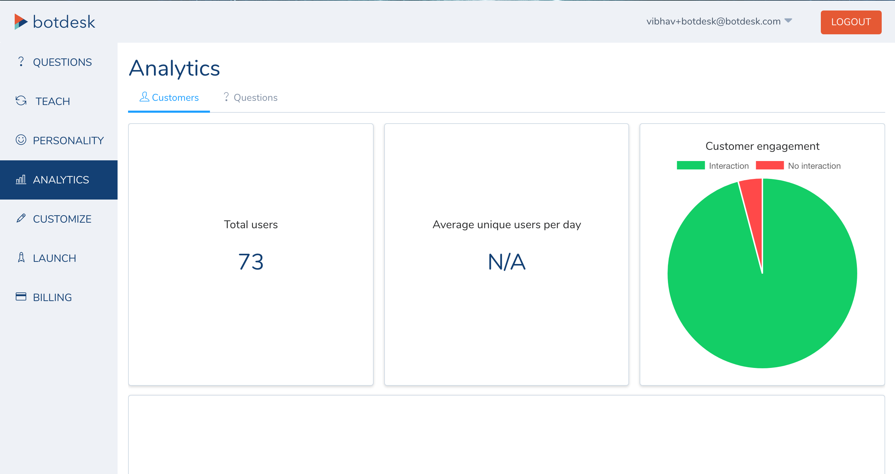The height and width of the screenshot is (474, 895).
Task: Click the Personality smiley face icon
Action: pos(21,140)
